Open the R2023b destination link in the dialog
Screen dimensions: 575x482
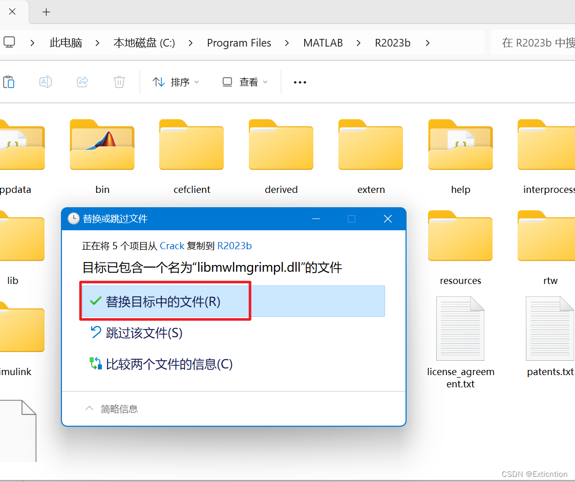pos(234,246)
